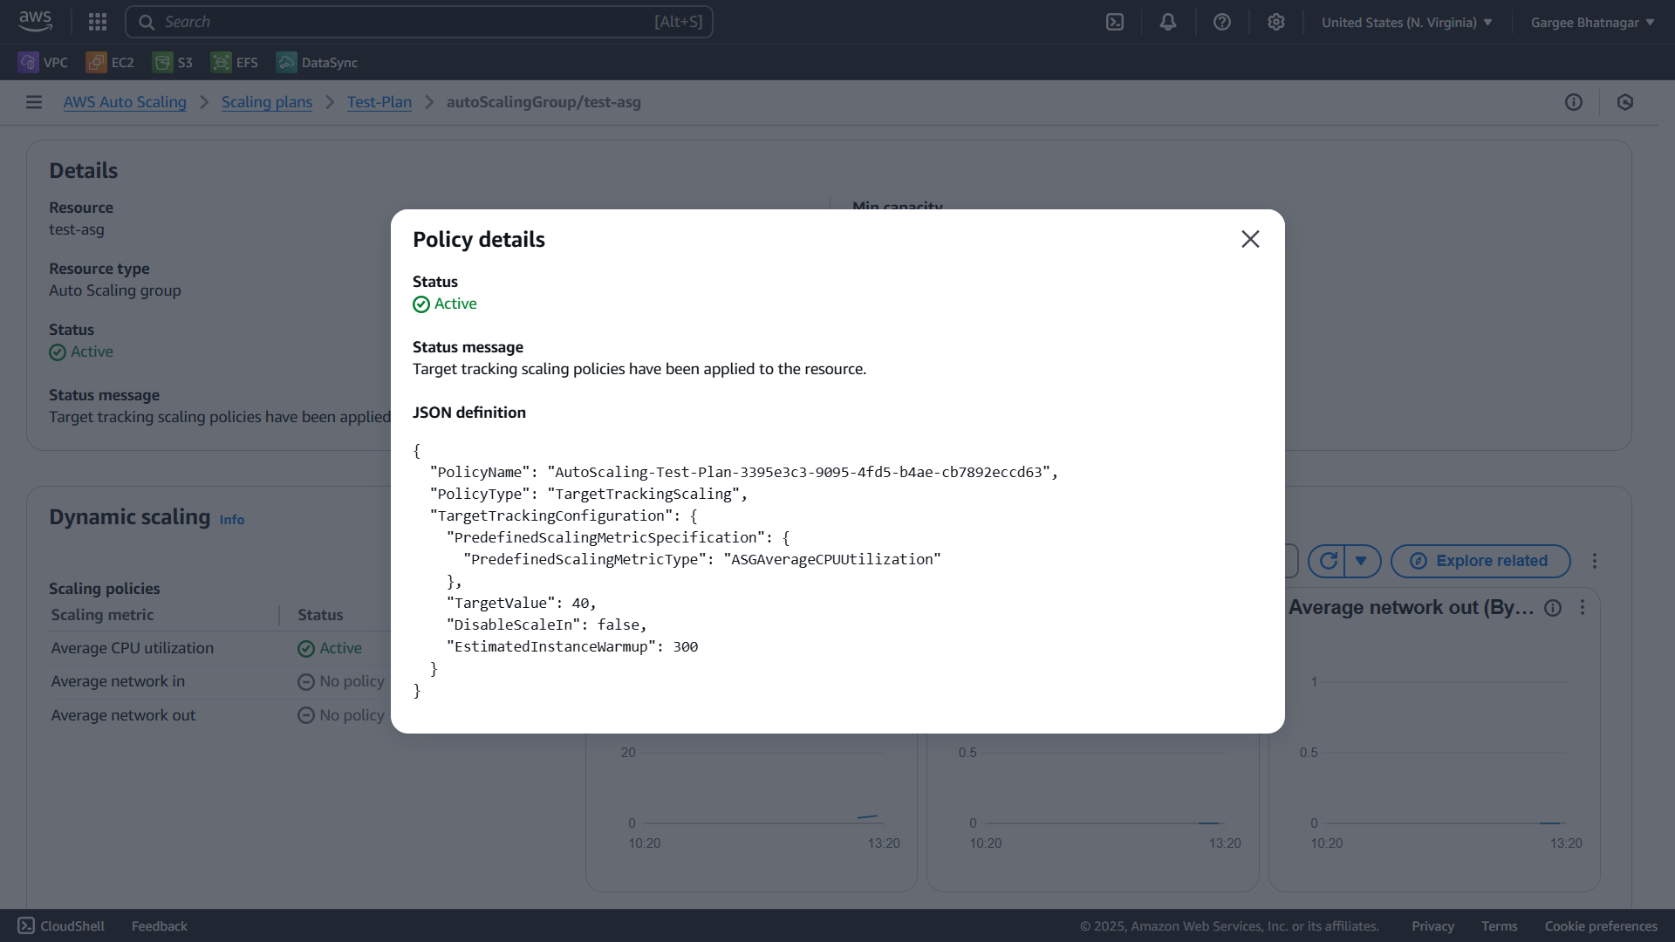Click the DataSync shortcut icon

click(x=286, y=62)
